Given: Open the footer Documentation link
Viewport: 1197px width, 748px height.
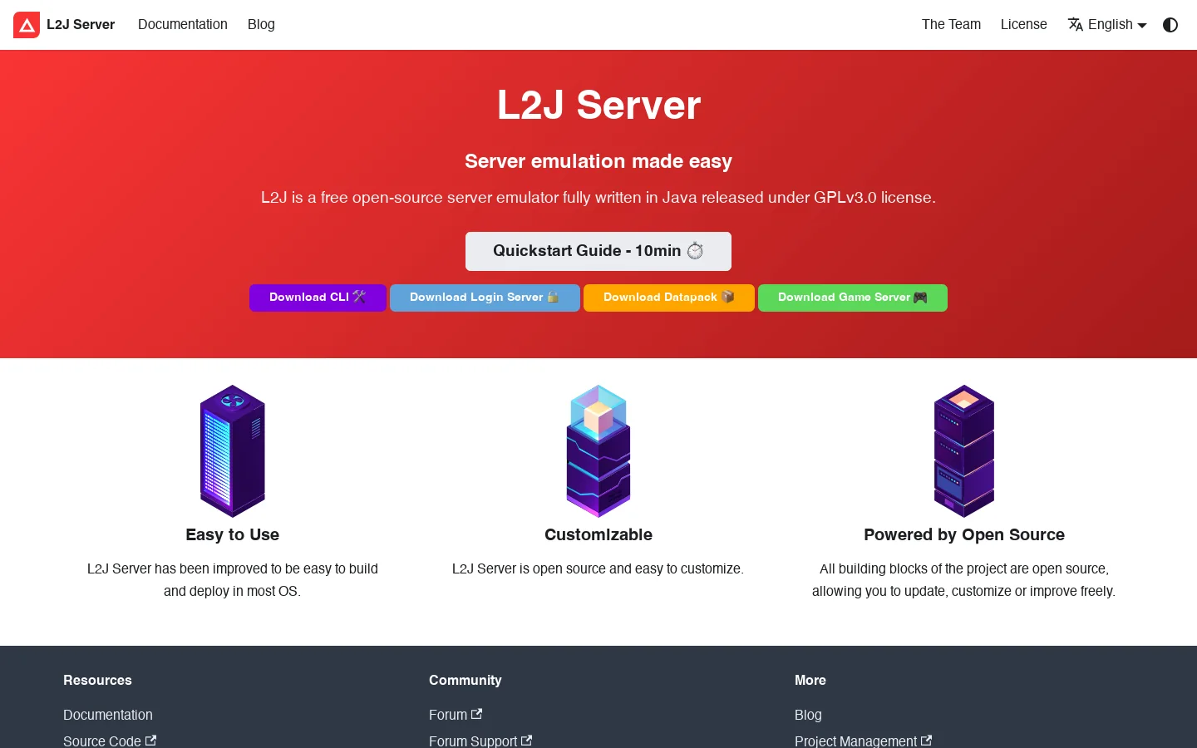Looking at the screenshot, I should tap(108, 715).
